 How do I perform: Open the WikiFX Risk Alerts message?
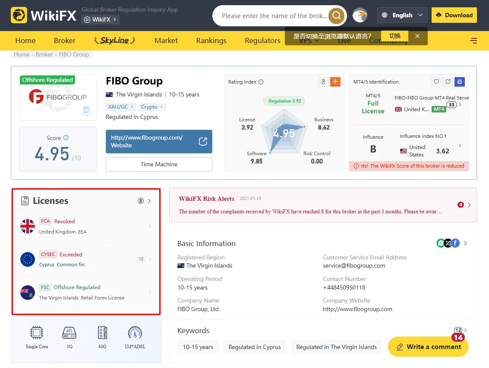click(310, 212)
